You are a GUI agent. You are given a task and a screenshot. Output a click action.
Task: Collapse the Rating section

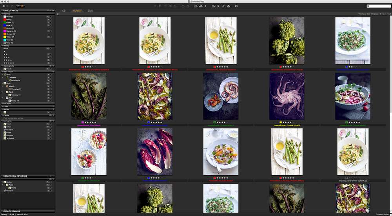[2, 46]
